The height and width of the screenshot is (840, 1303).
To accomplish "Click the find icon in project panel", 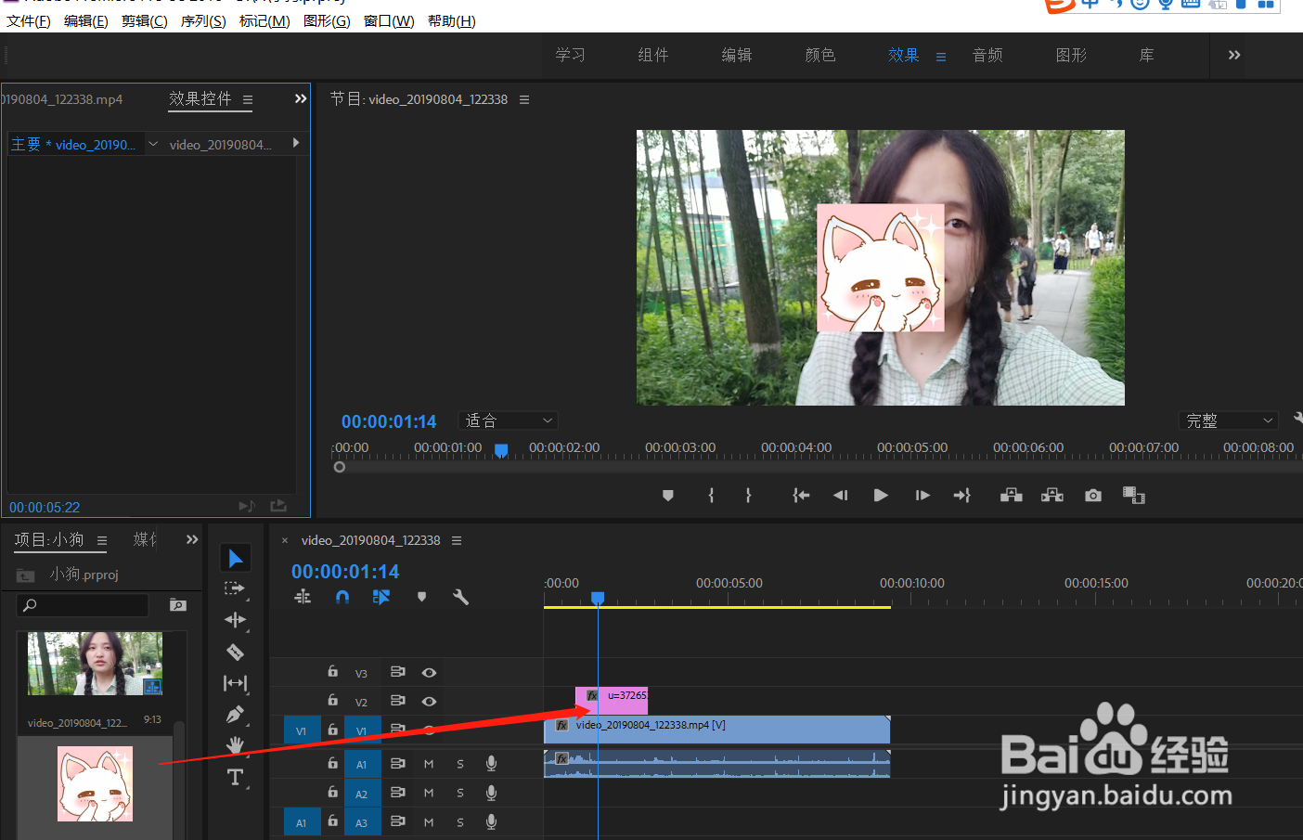I will pos(178,605).
